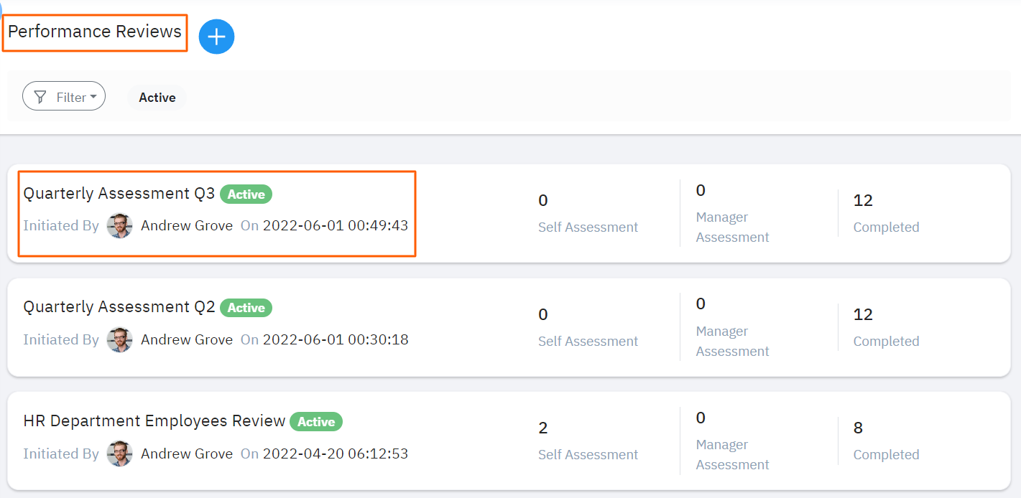
Task: Click Active badge on Quarterly Assessment Q2
Action: coord(246,308)
